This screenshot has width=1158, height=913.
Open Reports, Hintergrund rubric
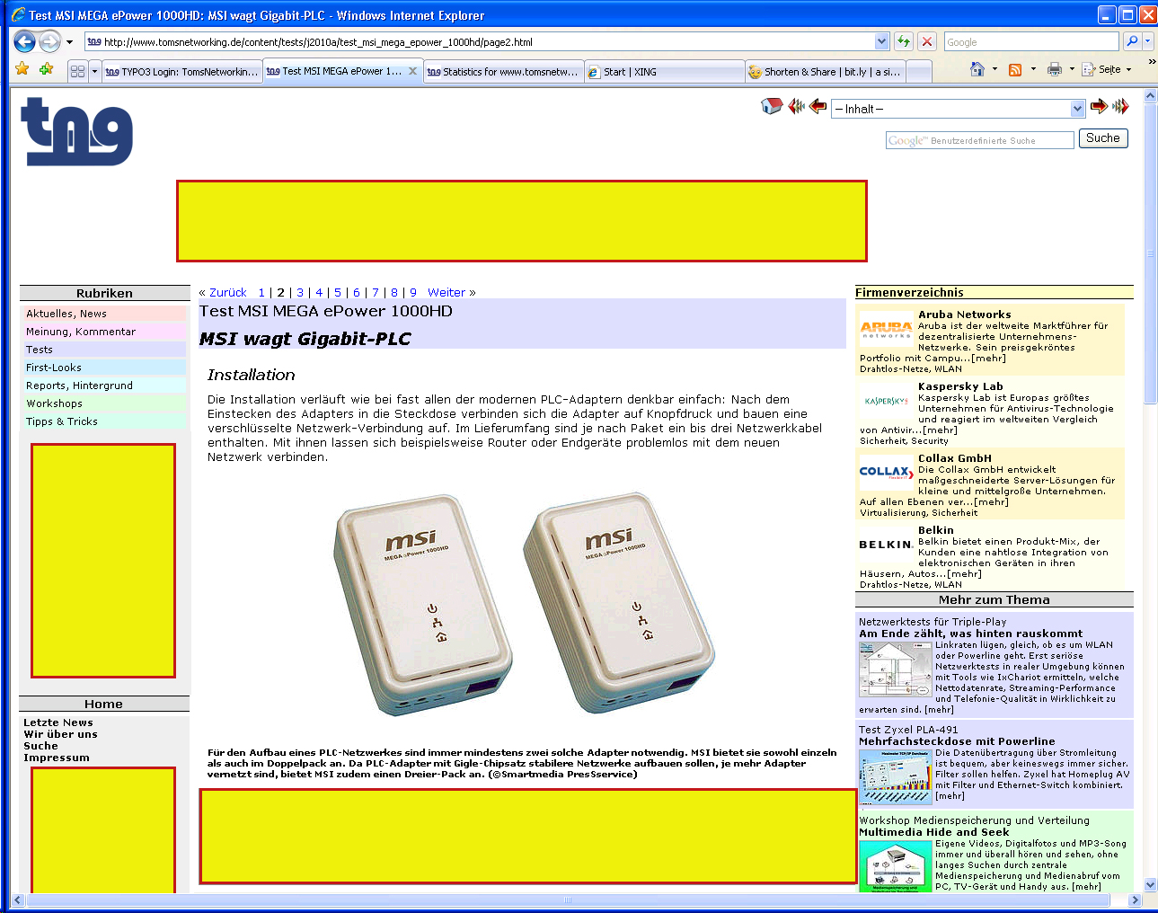click(x=104, y=386)
